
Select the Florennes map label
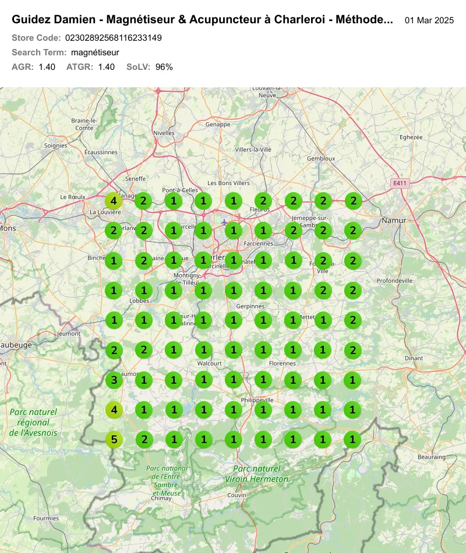(x=283, y=363)
